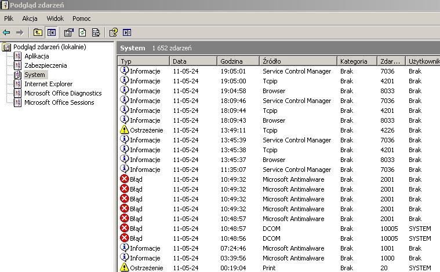Click the Forward arrow toolbar icon

[19, 32]
